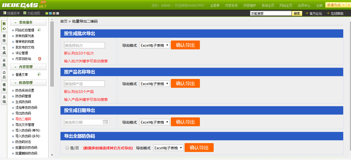This screenshot has height=160, width=351.
Task: Switch to the 会员 side tab
Action: (x=4, y=75)
